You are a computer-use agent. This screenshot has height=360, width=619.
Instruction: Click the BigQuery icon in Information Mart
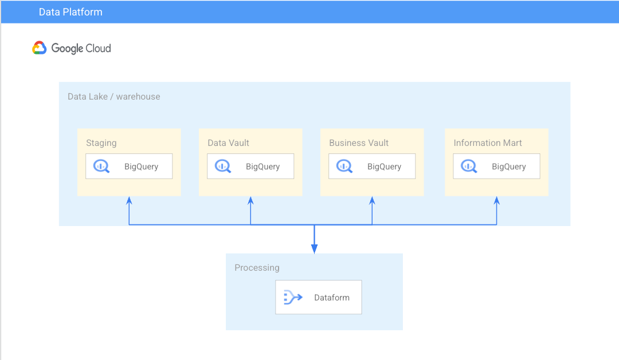(468, 166)
